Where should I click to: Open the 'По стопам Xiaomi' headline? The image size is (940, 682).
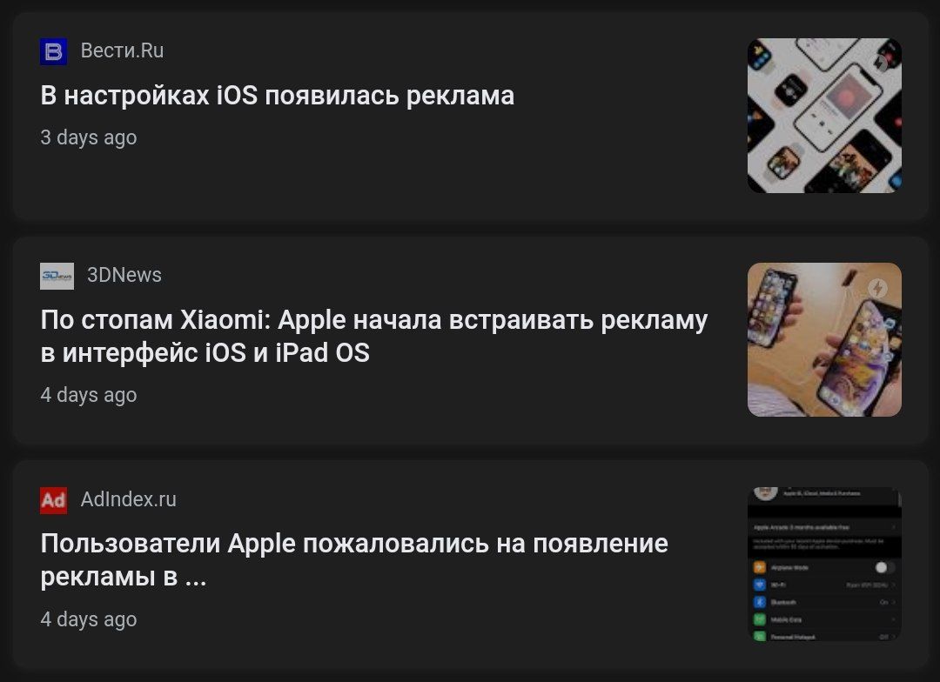374,336
